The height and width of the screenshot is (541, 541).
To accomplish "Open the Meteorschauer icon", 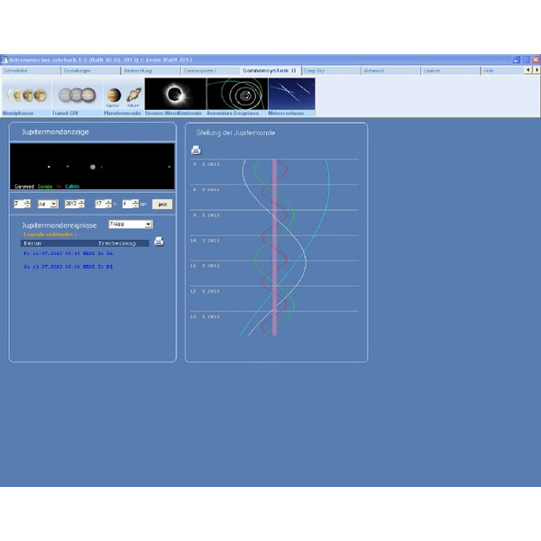I will pos(291,95).
